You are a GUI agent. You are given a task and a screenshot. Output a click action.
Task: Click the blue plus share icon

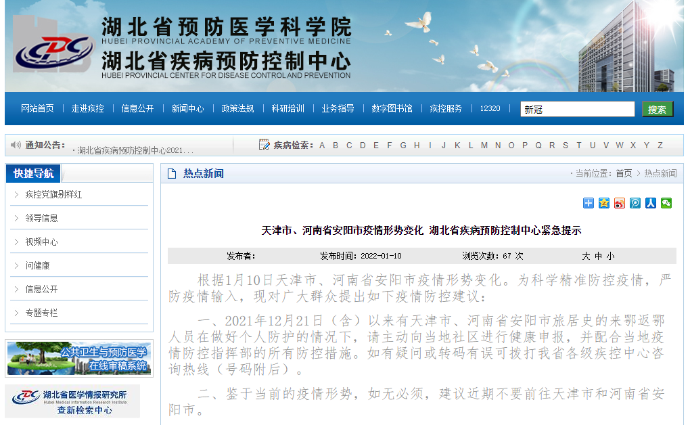tap(589, 203)
